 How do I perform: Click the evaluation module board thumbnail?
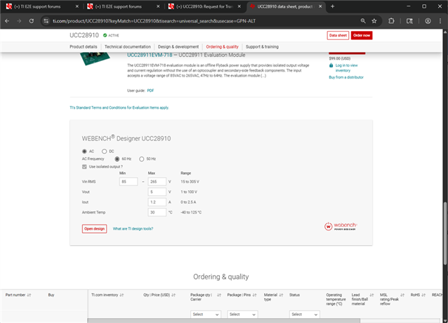(x=95, y=58)
